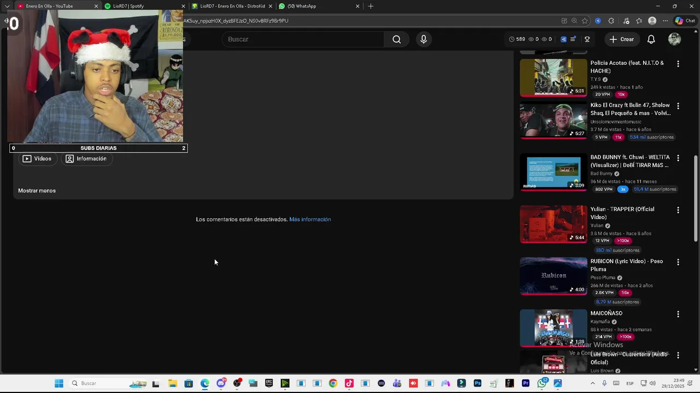Screen dimensions: 700x393
Task: Open the browser Favorites list icon
Action: pos(639,21)
